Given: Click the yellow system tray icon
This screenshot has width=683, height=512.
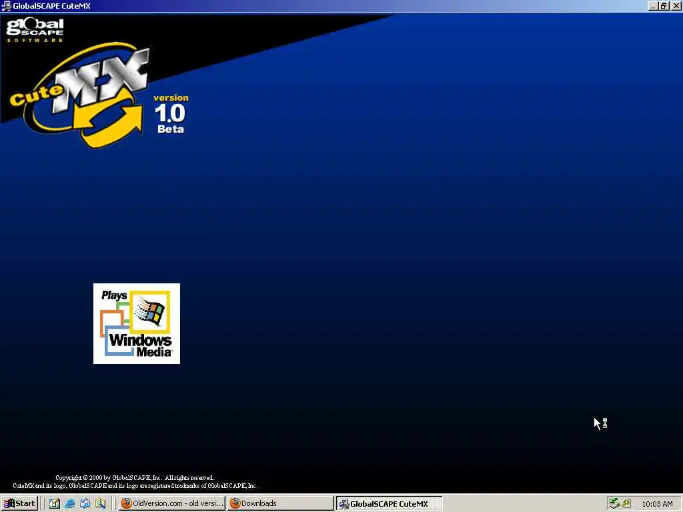Looking at the screenshot, I should (x=626, y=503).
